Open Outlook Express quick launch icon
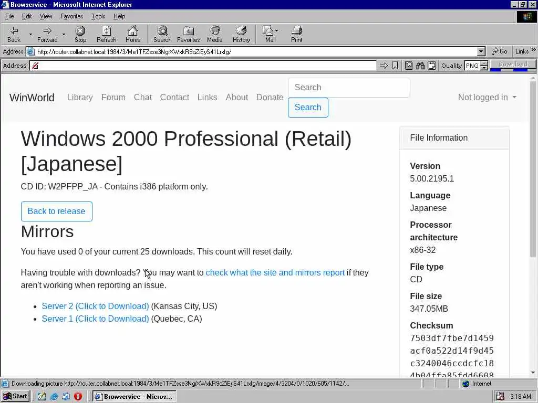538x403 pixels. [x=66, y=397]
